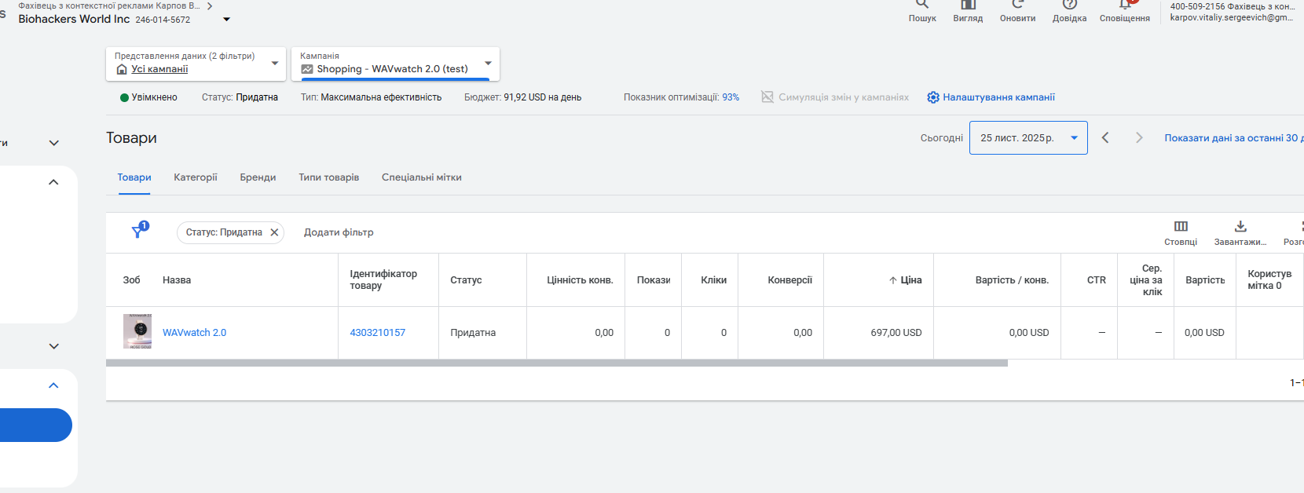Viewport: 1304px width, 493px height.
Task: Go to previous date arrow
Action: pos(1105,138)
